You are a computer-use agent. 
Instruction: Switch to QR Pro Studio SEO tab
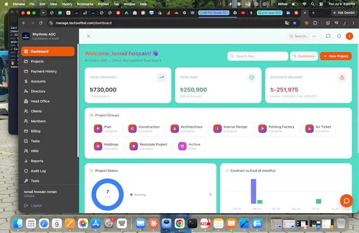click(214, 13)
